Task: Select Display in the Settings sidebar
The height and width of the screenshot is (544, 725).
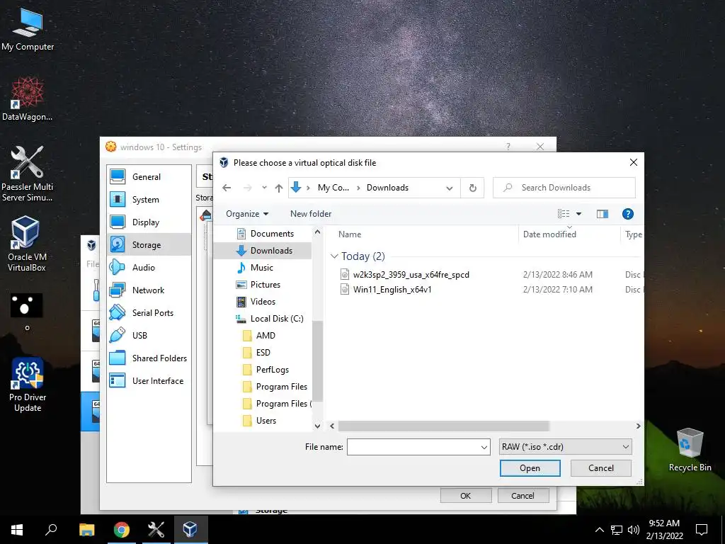Action: (149, 222)
